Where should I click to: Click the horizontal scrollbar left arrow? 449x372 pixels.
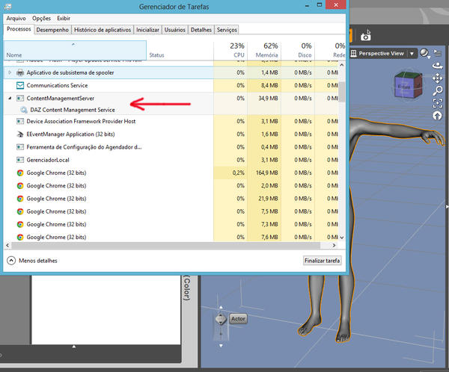pyautogui.click(x=7, y=245)
